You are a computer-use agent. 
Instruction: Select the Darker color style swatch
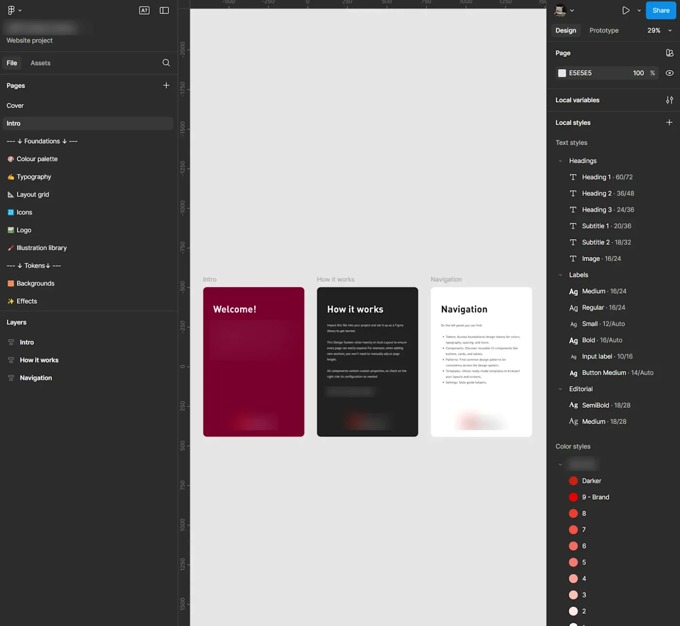pos(573,481)
